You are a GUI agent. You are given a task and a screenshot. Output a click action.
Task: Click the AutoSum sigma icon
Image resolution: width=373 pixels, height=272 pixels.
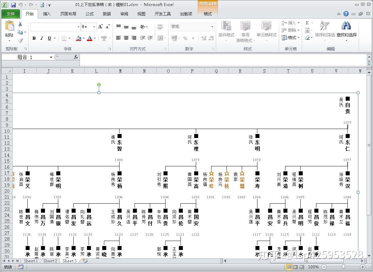pyautogui.click(x=307, y=23)
